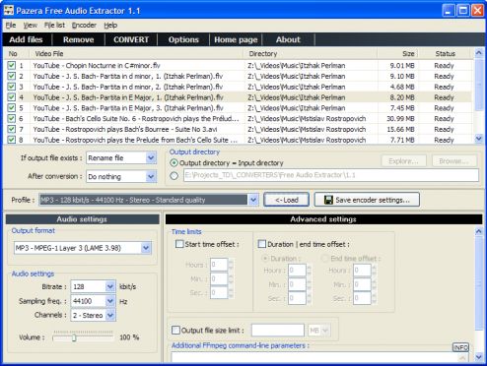487x366 pixels.
Task: Click the CONVERT toolbar button
Action: [131, 39]
